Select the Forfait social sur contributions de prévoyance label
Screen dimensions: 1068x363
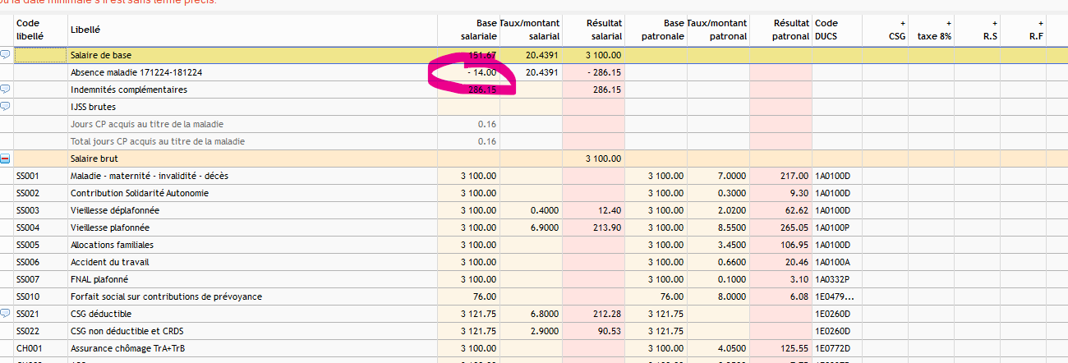(x=166, y=296)
